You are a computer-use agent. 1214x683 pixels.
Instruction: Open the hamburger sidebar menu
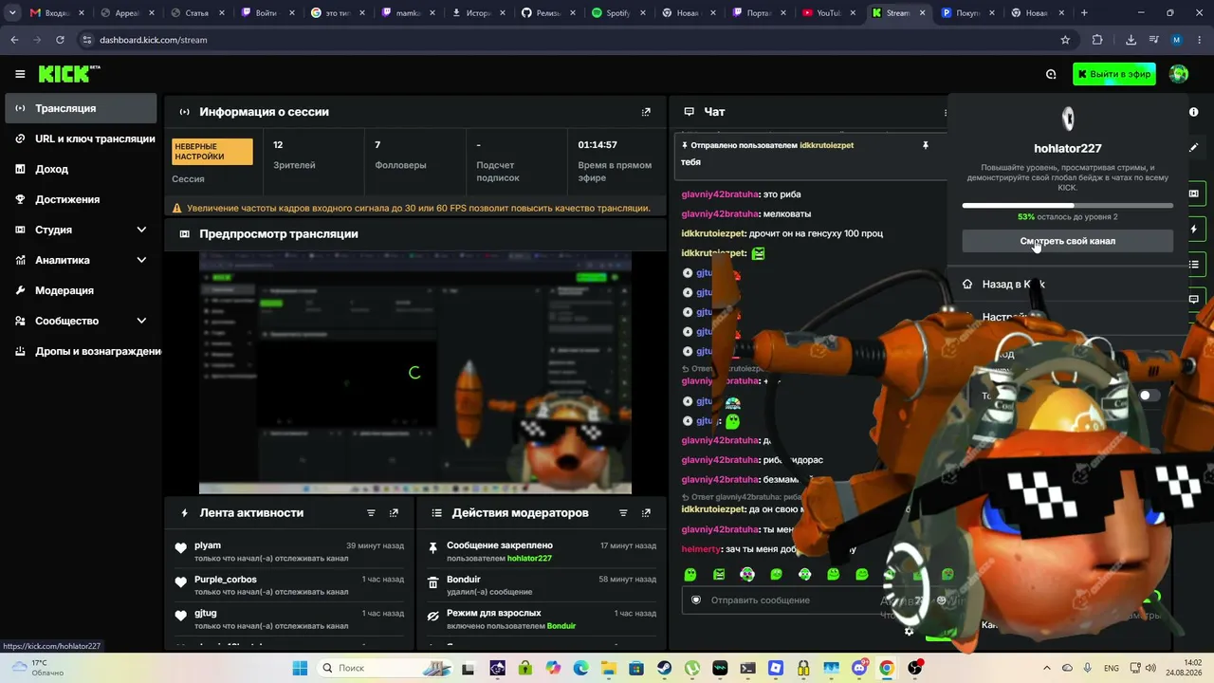20,74
